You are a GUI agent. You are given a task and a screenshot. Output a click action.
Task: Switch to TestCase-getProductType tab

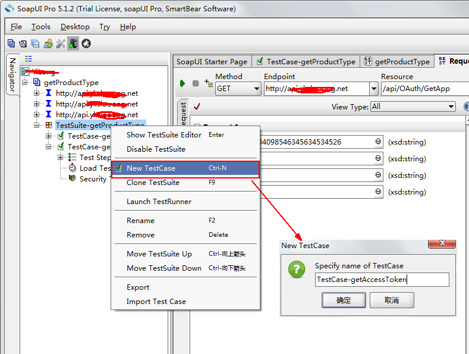(x=306, y=62)
